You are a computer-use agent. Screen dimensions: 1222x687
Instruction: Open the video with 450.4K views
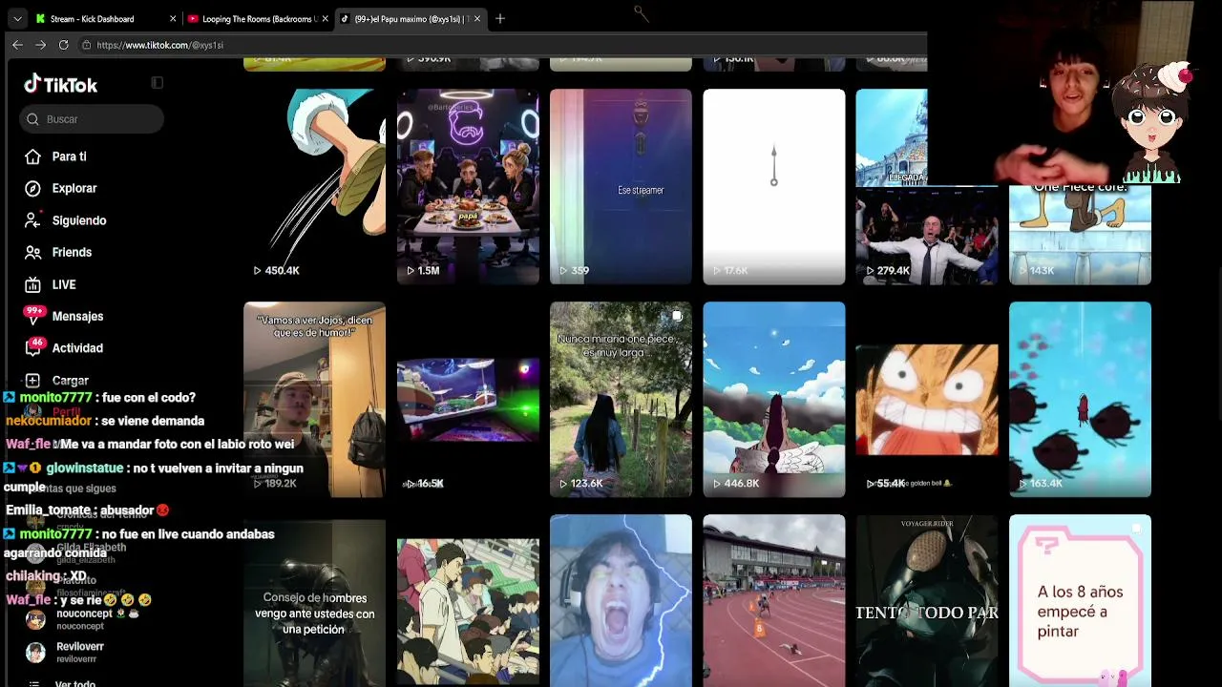click(314, 187)
